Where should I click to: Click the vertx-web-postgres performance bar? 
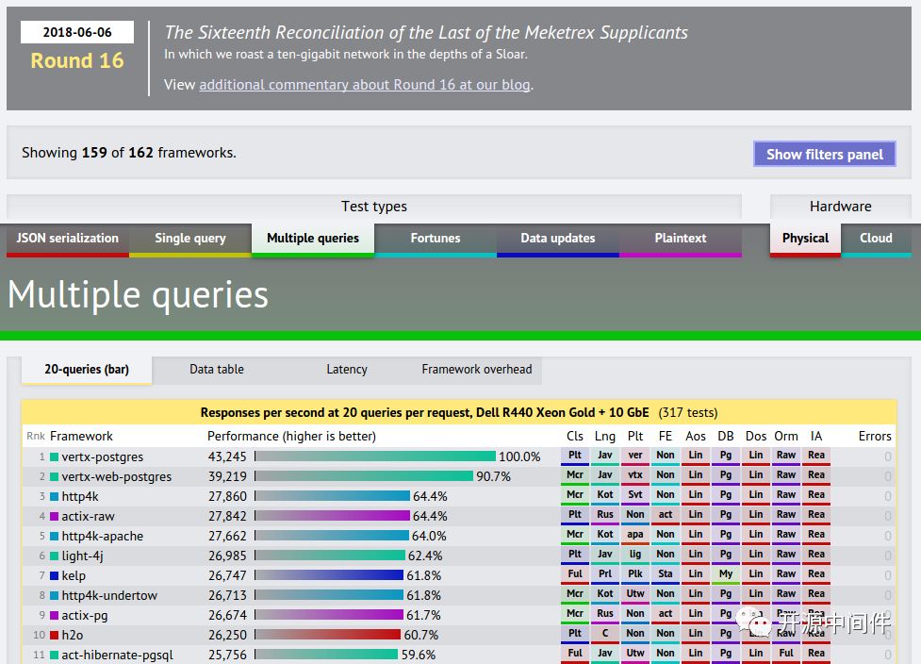(364, 477)
